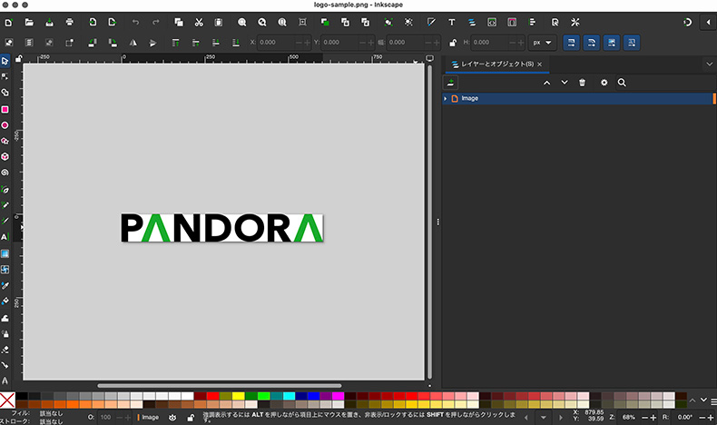Click the Save document icon
Screen dimensions: 717x425
49,23
